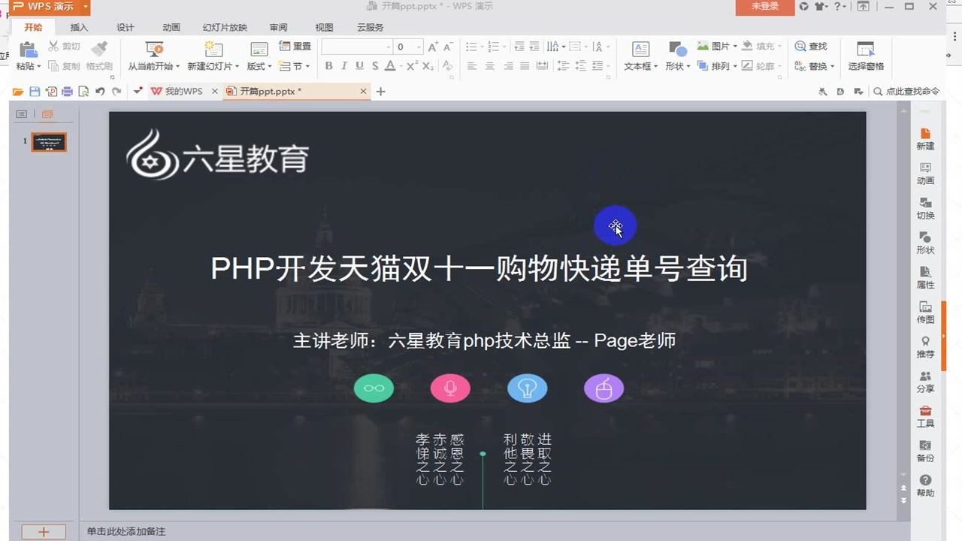962x541 pixels.
Task: Open the Share (分享) sidebar panel
Action: (x=925, y=382)
